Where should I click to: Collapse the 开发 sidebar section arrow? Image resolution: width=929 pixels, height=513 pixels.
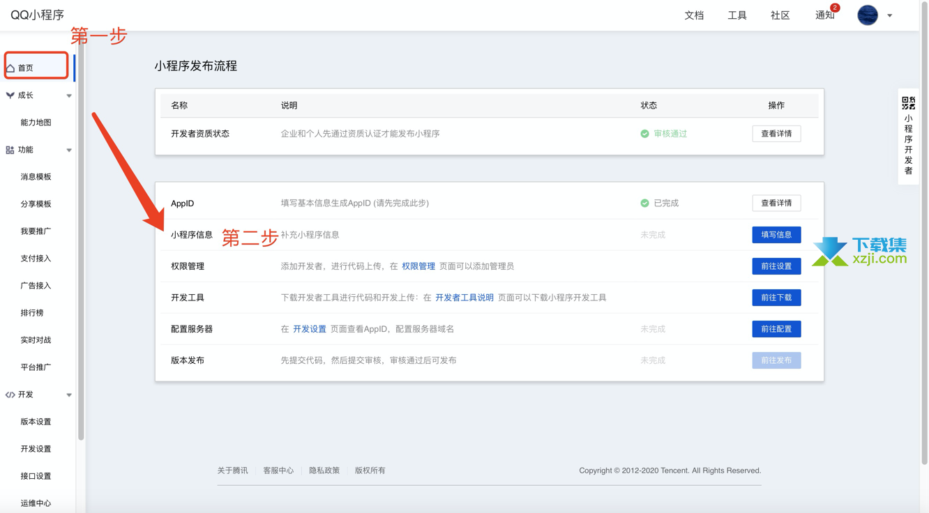click(x=69, y=395)
